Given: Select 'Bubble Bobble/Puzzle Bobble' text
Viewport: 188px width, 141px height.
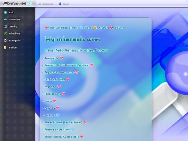Looking at the screenshot, I should (x=62, y=137).
